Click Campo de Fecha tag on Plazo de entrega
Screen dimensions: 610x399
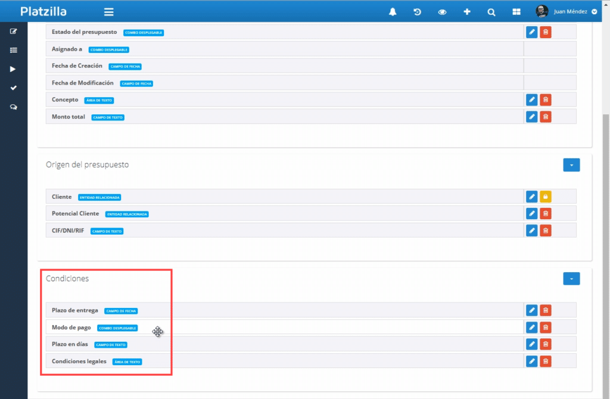121,311
